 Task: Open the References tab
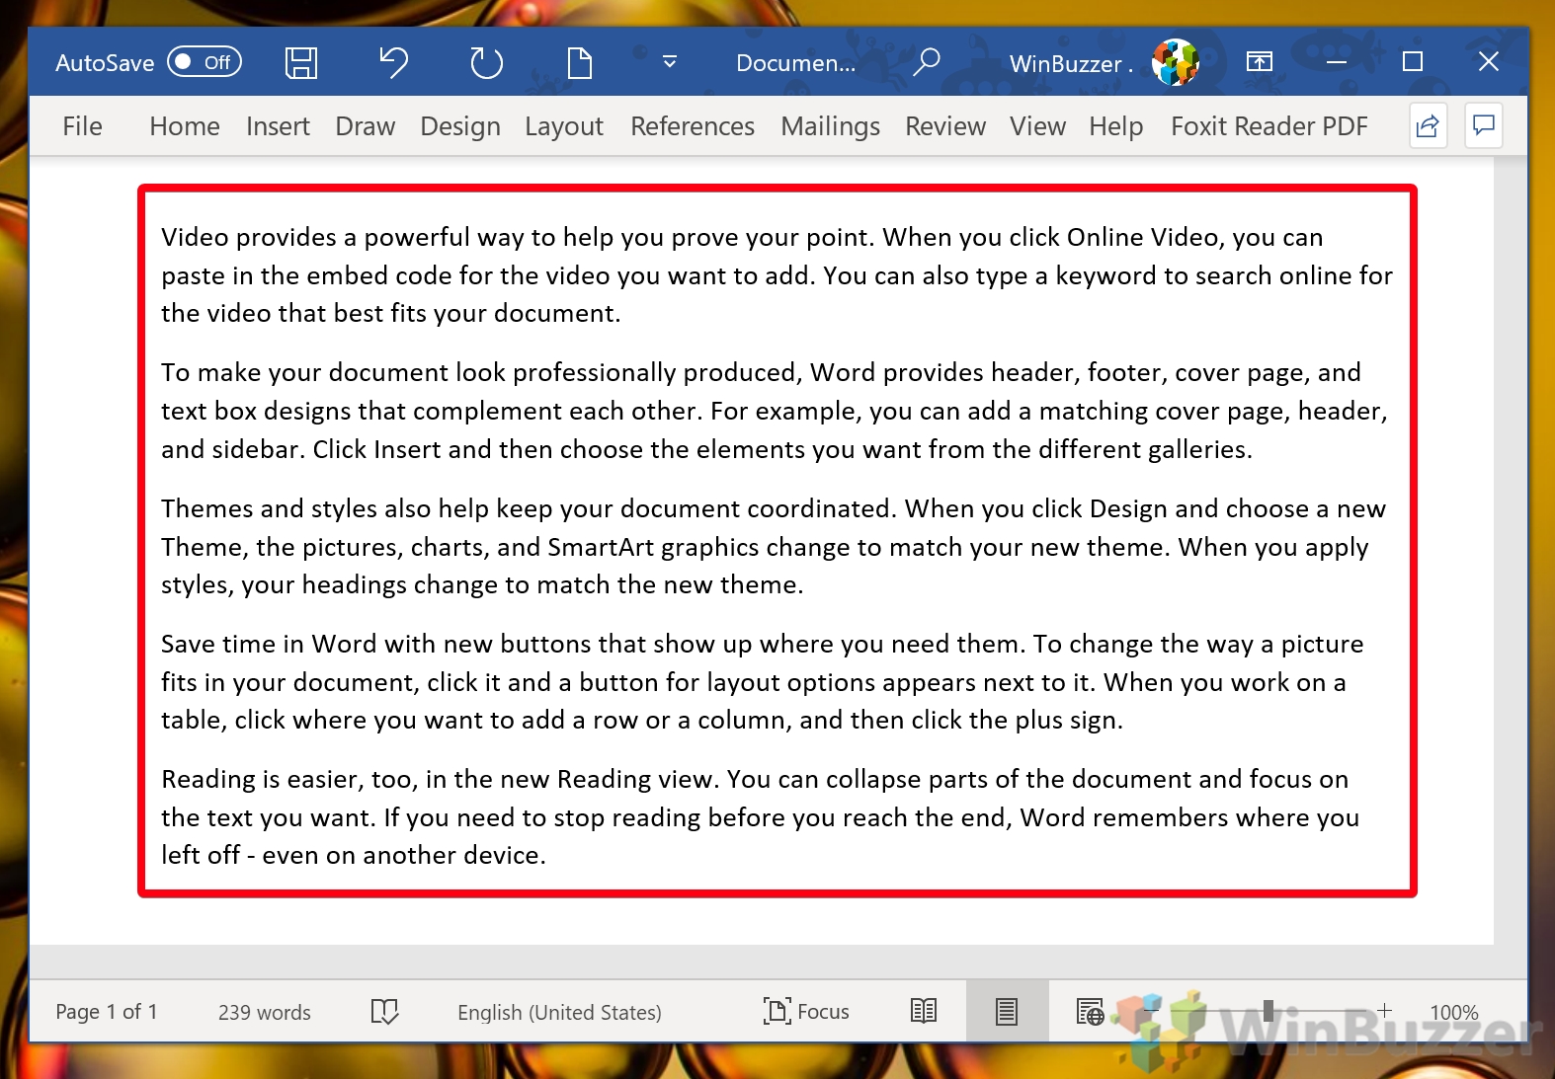693,126
